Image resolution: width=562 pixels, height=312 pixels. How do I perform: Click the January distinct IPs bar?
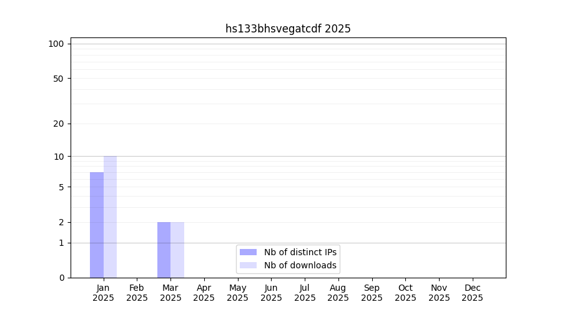(x=97, y=225)
